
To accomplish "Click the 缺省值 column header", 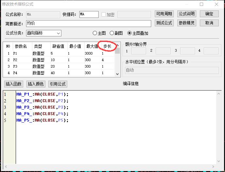I will 58,46.
